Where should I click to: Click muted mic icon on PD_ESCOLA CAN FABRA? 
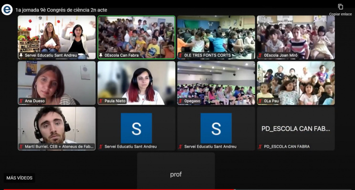pyautogui.click(x=260, y=146)
